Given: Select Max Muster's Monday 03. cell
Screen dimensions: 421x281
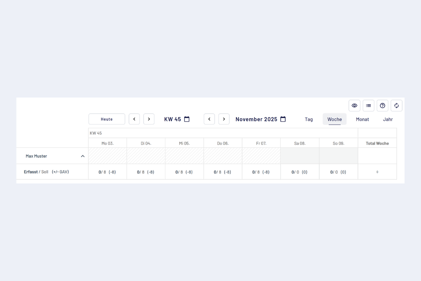Looking at the screenshot, I should click(x=108, y=156).
